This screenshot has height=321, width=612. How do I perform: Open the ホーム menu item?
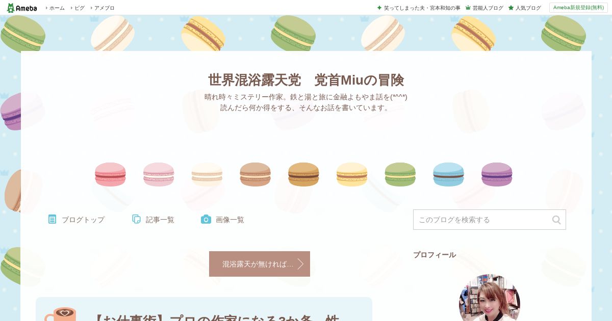pyautogui.click(x=57, y=8)
